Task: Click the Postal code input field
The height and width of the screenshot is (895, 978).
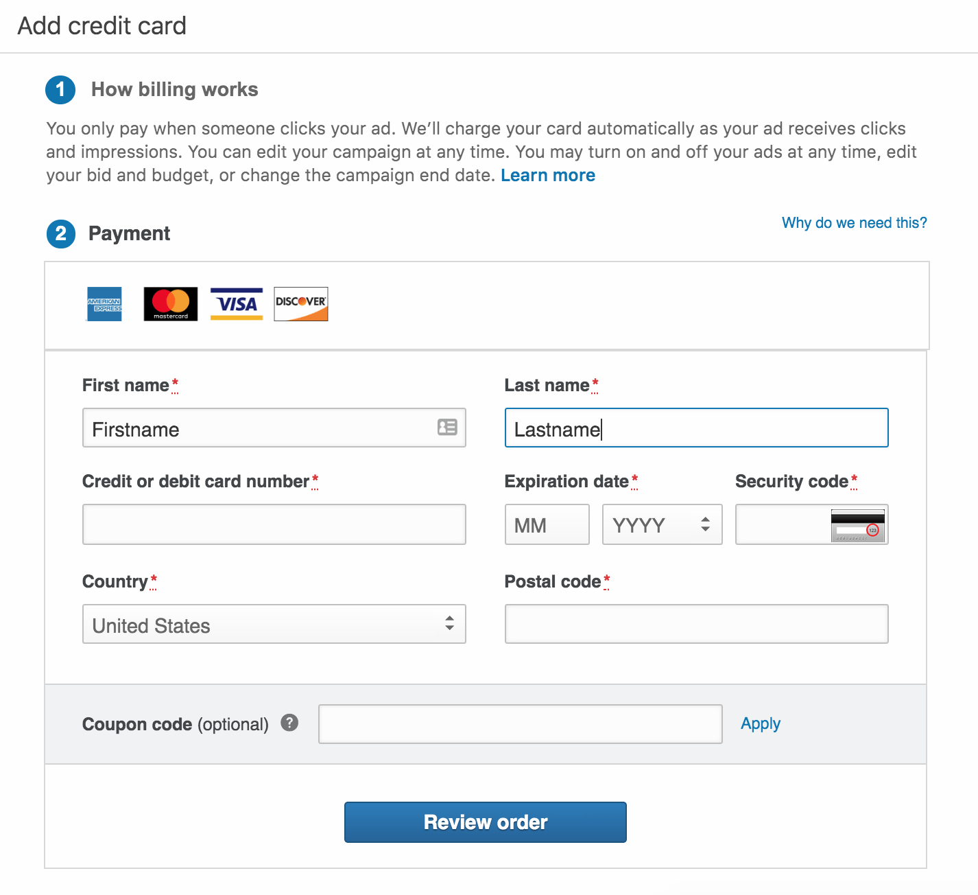Action: coord(696,625)
